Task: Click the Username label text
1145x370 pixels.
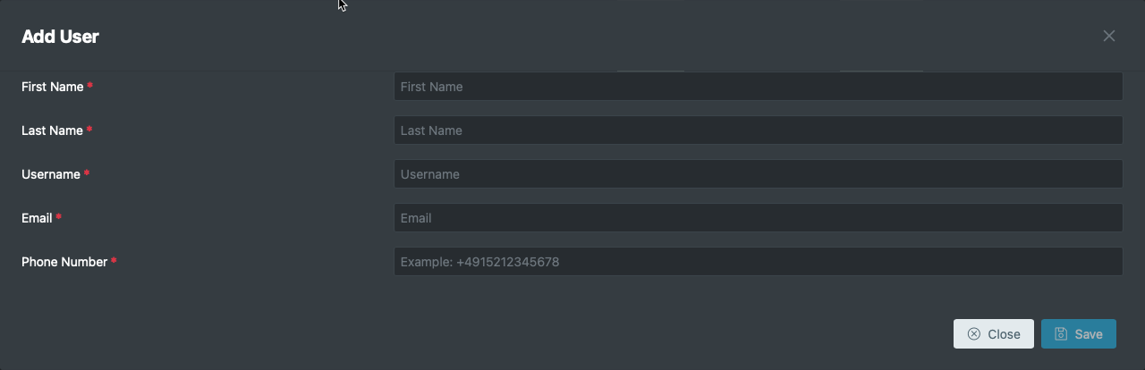Action: coord(50,174)
